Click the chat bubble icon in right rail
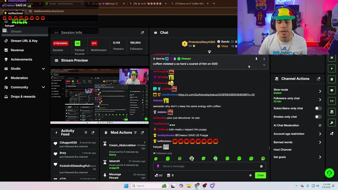The height and width of the screenshot is (190, 338). click(332, 90)
